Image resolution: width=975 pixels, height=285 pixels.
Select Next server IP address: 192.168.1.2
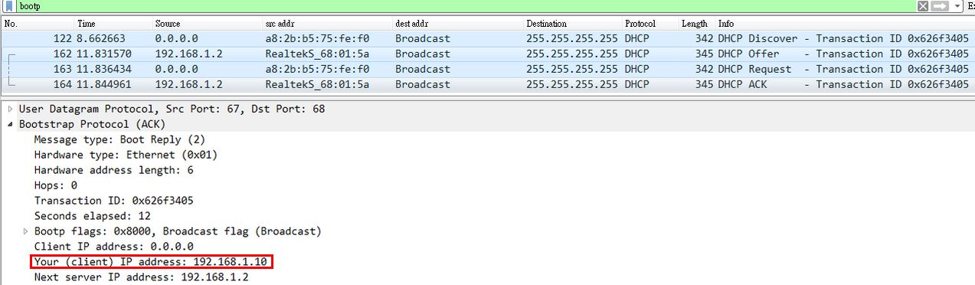point(141,277)
